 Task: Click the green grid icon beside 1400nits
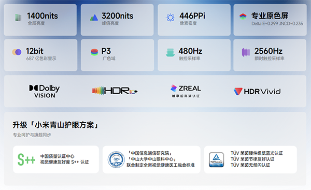point(18,18)
